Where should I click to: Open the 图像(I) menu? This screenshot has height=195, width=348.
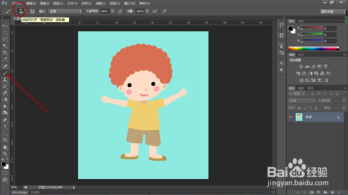(45, 3)
